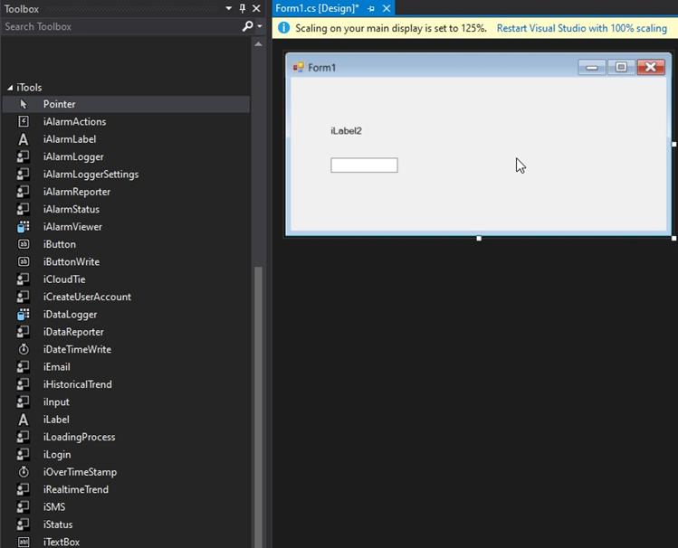Open the Toolbox window position dropdown

229,9
